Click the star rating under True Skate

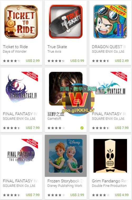pos(56,61)
